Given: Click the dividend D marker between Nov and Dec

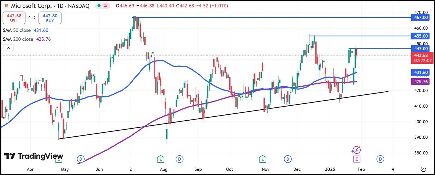Looking at the screenshot, I should tap(288, 159).
